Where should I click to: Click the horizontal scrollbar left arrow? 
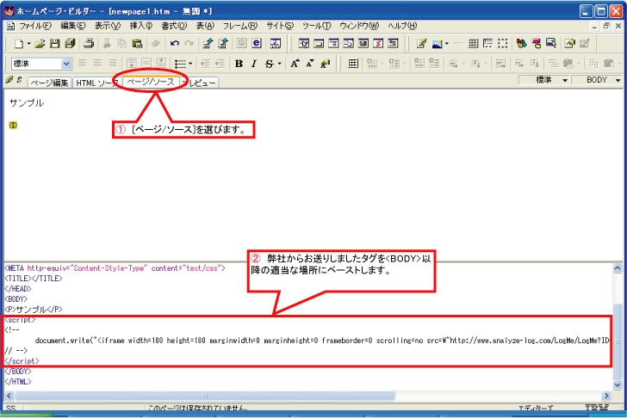9,396
